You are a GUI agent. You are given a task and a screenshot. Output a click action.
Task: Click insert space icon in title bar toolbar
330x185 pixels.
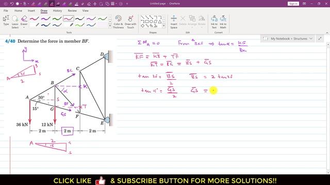pos(95,4)
